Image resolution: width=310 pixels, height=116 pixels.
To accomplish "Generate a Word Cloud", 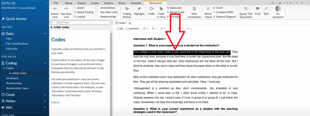I will tap(208, 12).
